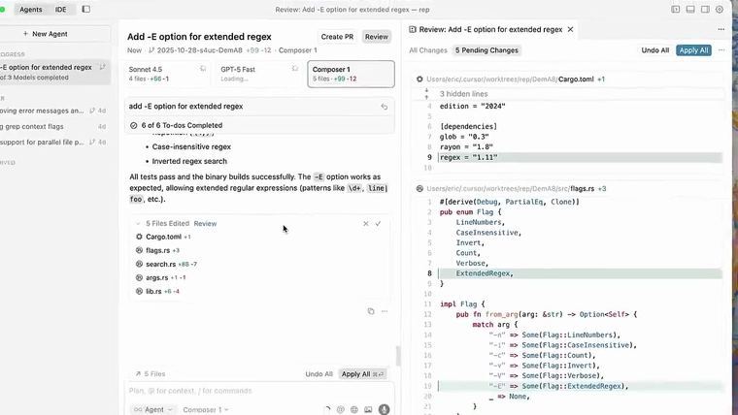This screenshot has width=738, height=415.
Task: Select the Composer 1 model result card
Action: (x=352, y=74)
